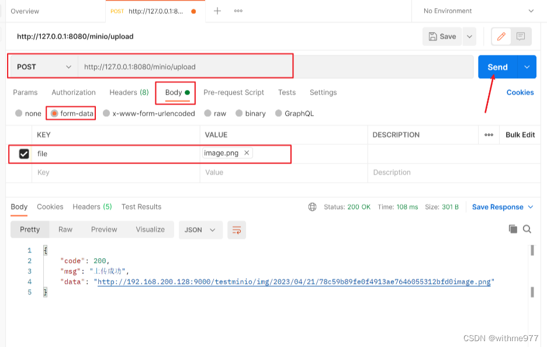Toggle line wrapping icon next to JSON dropdown
Viewport: 547px width, 347px height.
click(x=236, y=230)
